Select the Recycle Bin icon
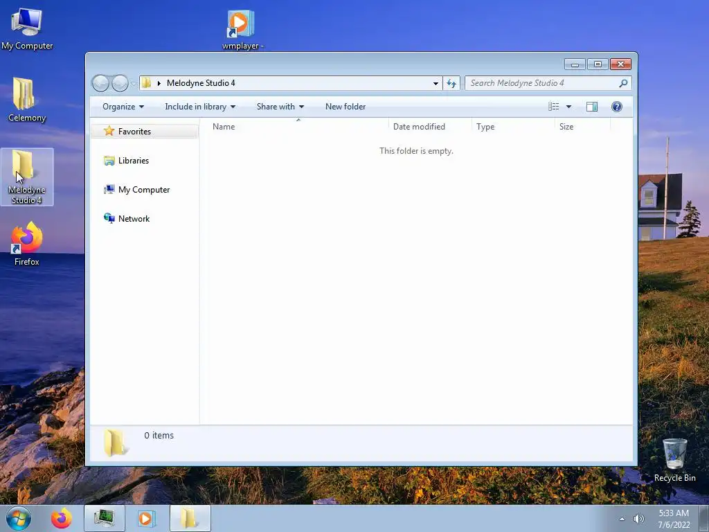Screen dimensions: 709x532 (x=674, y=460)
